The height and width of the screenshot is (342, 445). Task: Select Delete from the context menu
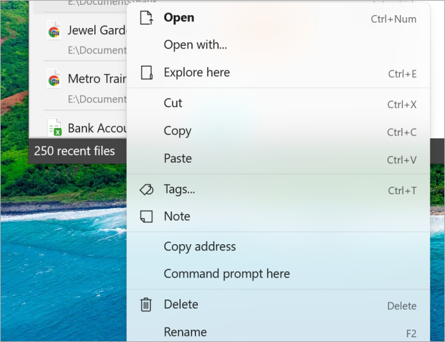[278, 304]
